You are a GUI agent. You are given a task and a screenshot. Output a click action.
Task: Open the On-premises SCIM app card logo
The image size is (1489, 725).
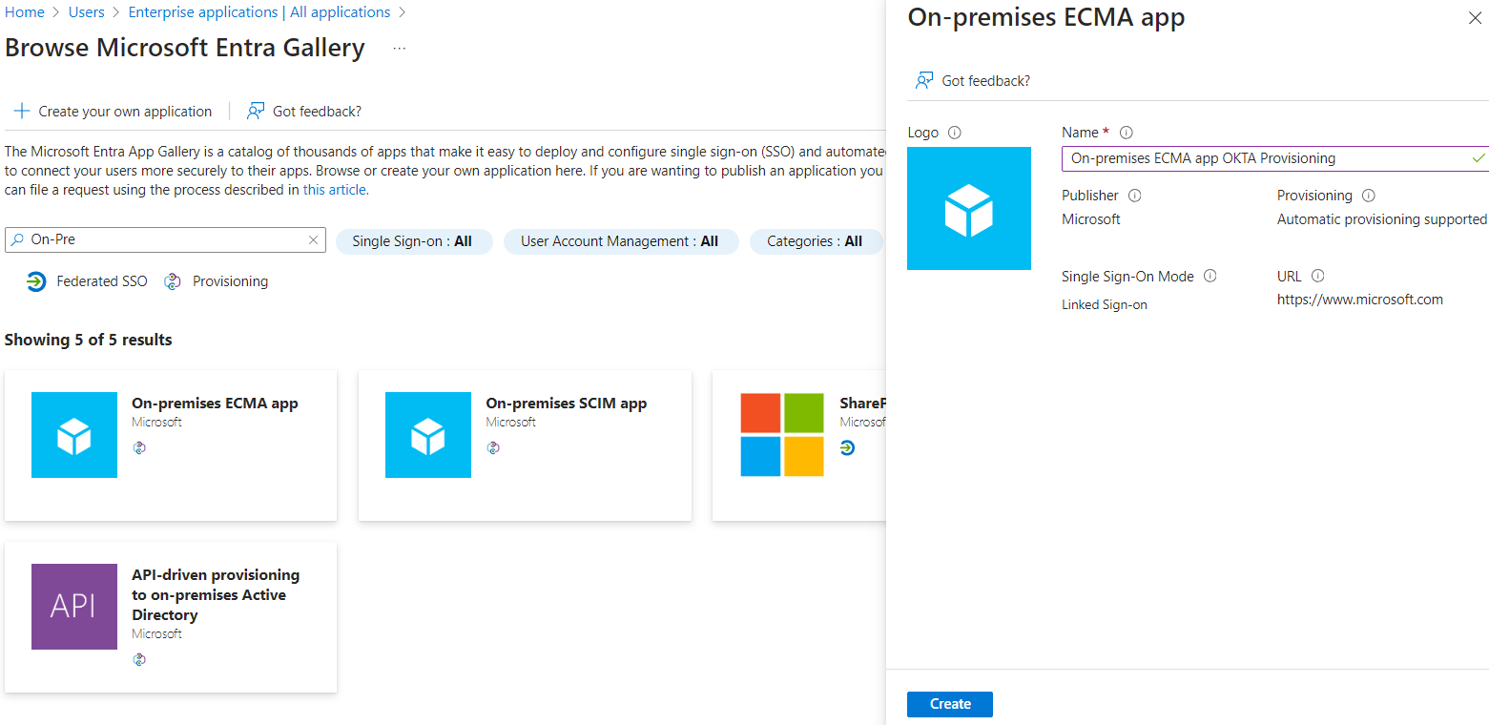coord(428,435)
